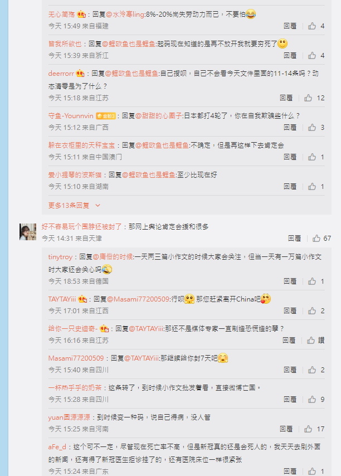The height and width of the screenshot is (476, 341).
Task: Open profile of 躲在衣柜里的天秤宝宝
Action: (x=81, y=145)
